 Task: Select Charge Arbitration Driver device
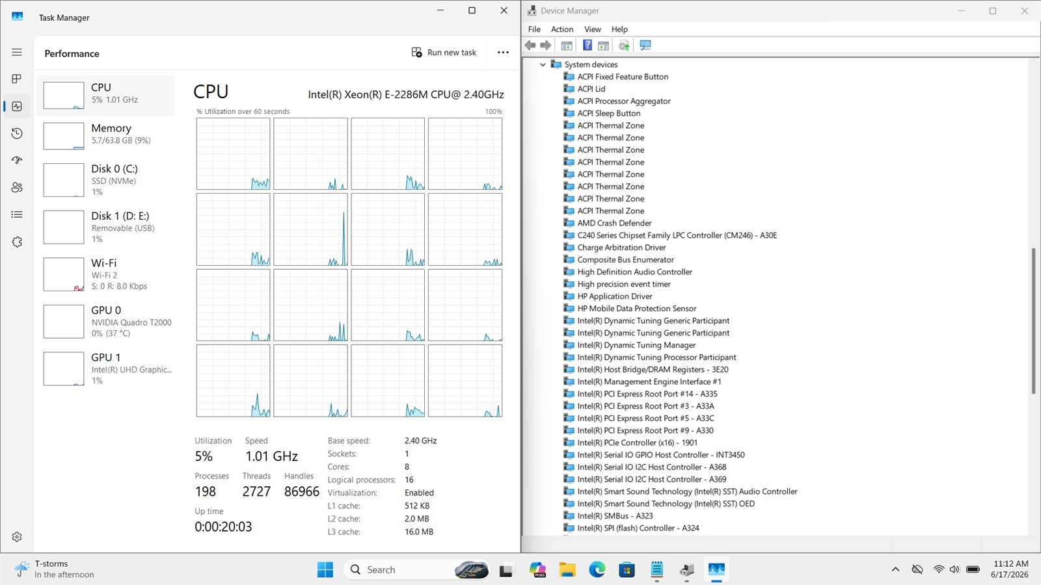point(621,248)
